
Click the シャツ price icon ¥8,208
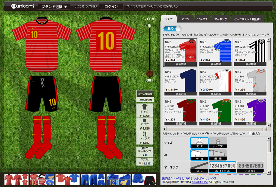(x=144, y=111)
